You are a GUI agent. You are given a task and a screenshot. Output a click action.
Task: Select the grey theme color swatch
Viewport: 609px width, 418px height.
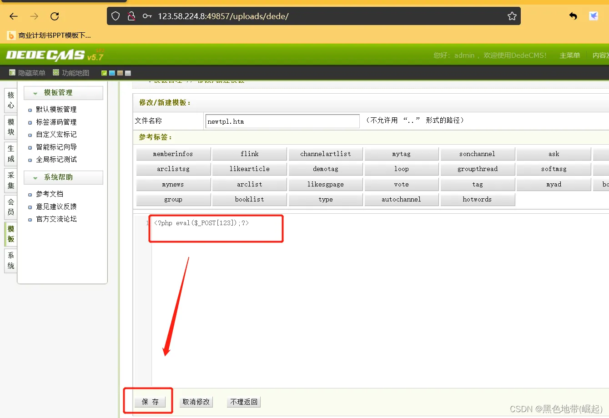click(128, 73)
